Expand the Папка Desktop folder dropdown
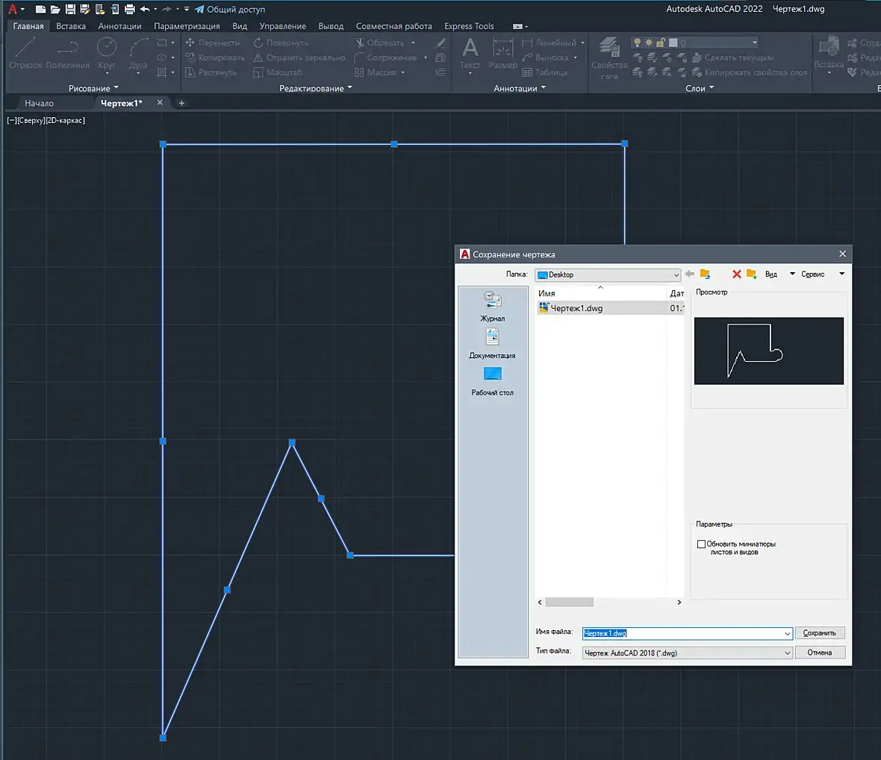 pos(676,275)
